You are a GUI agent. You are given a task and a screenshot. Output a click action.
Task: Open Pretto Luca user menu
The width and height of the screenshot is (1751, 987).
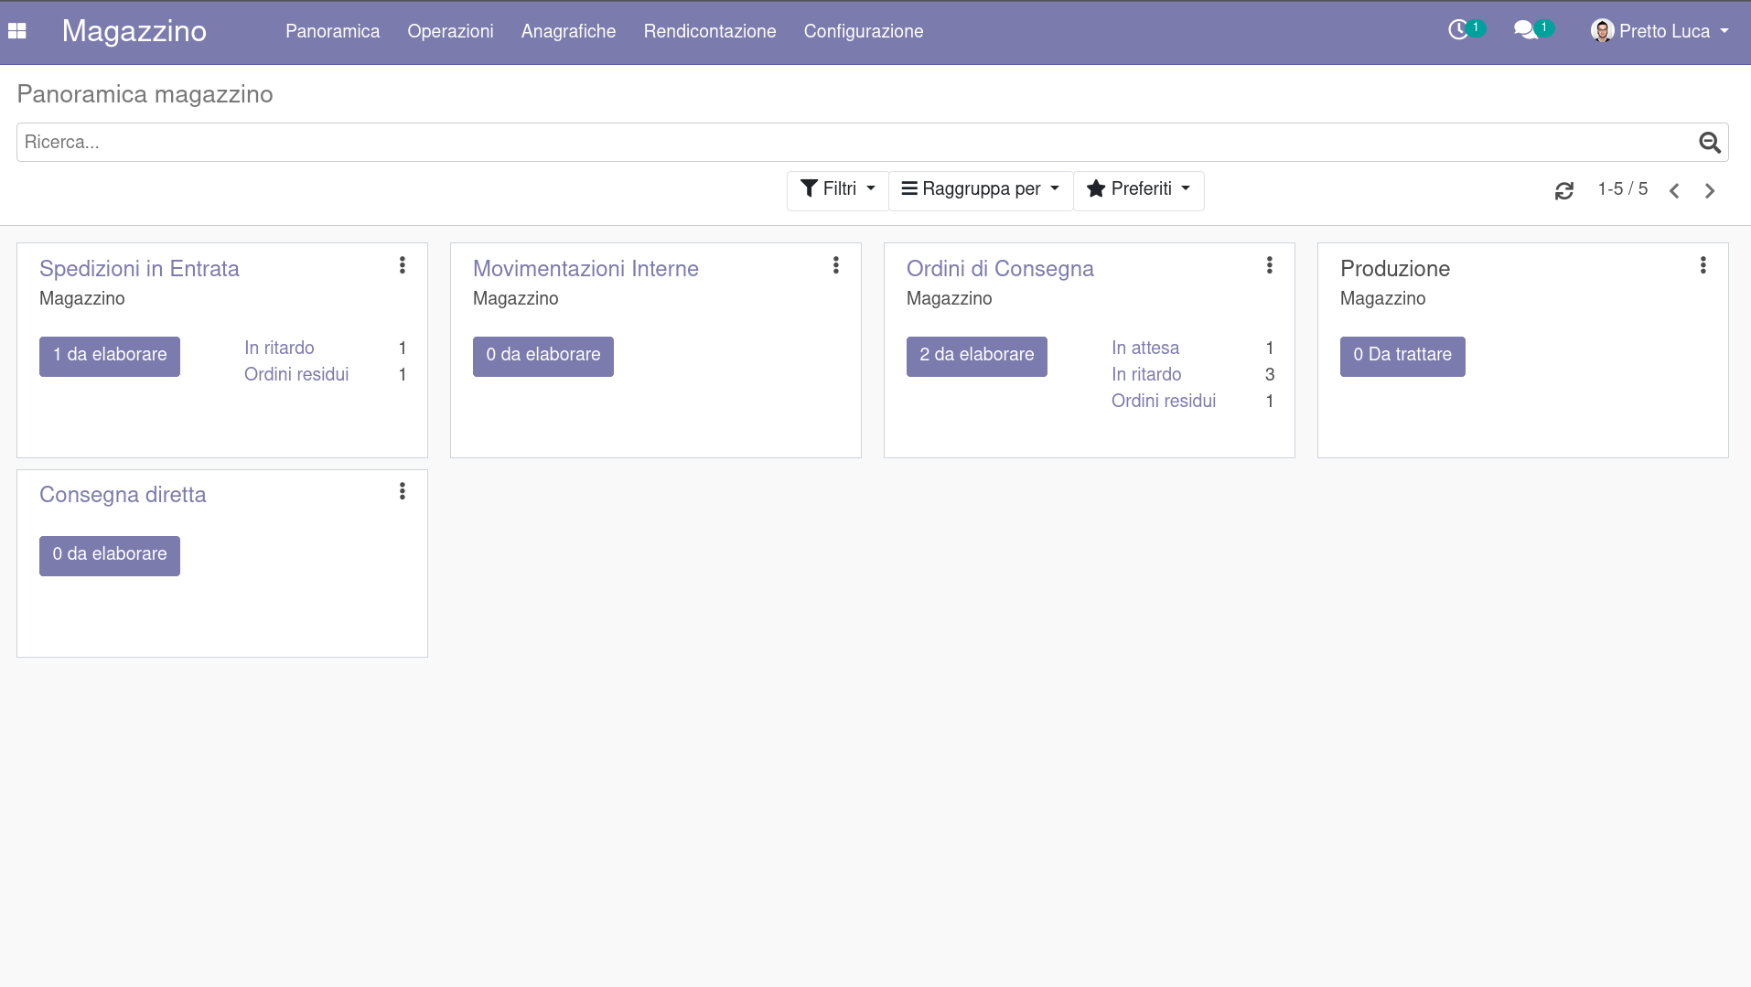point(1660,31)
